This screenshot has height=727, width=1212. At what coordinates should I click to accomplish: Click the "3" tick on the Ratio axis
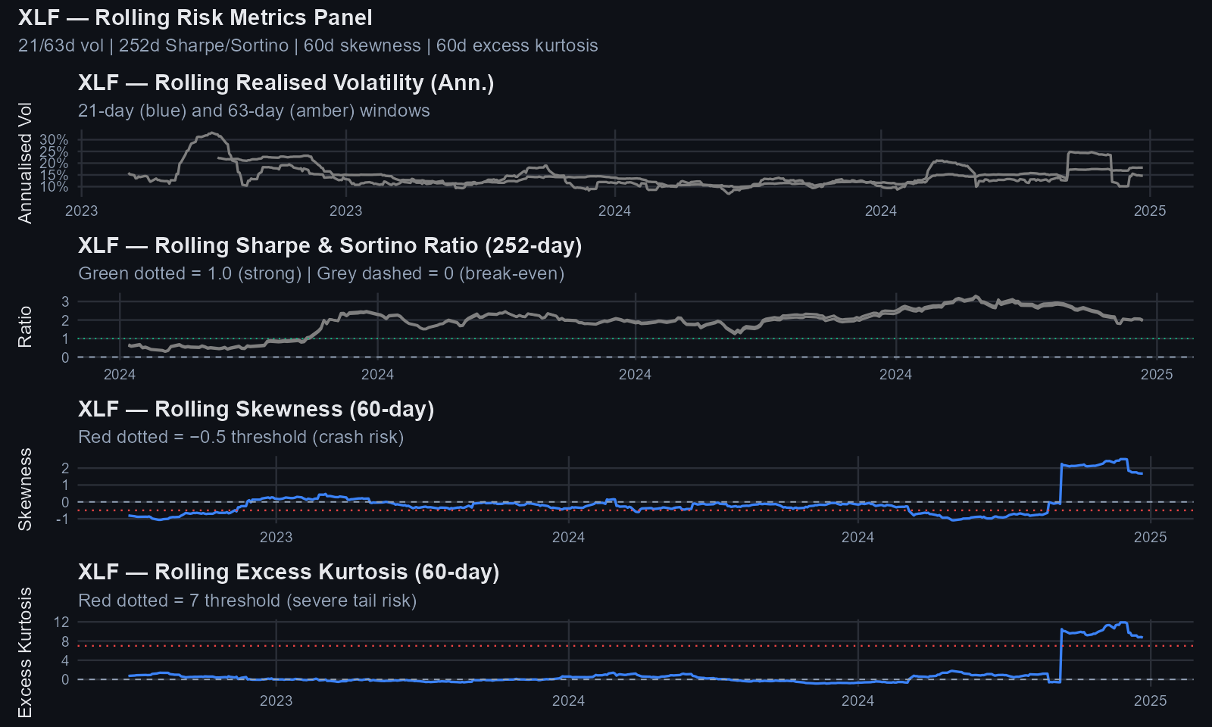(x=65, y=301)
